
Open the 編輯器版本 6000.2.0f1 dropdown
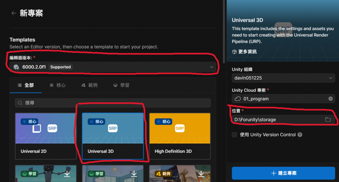(x=113, y=67)
